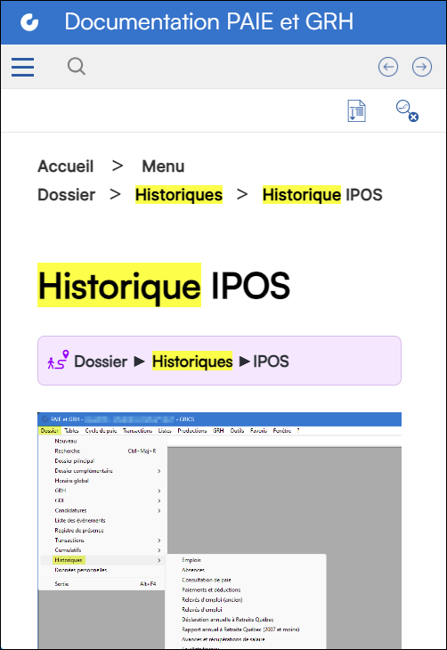447x650 pixels.
Task: Click the highlighted Historiques menu entry
Action: tap(69, 560)
